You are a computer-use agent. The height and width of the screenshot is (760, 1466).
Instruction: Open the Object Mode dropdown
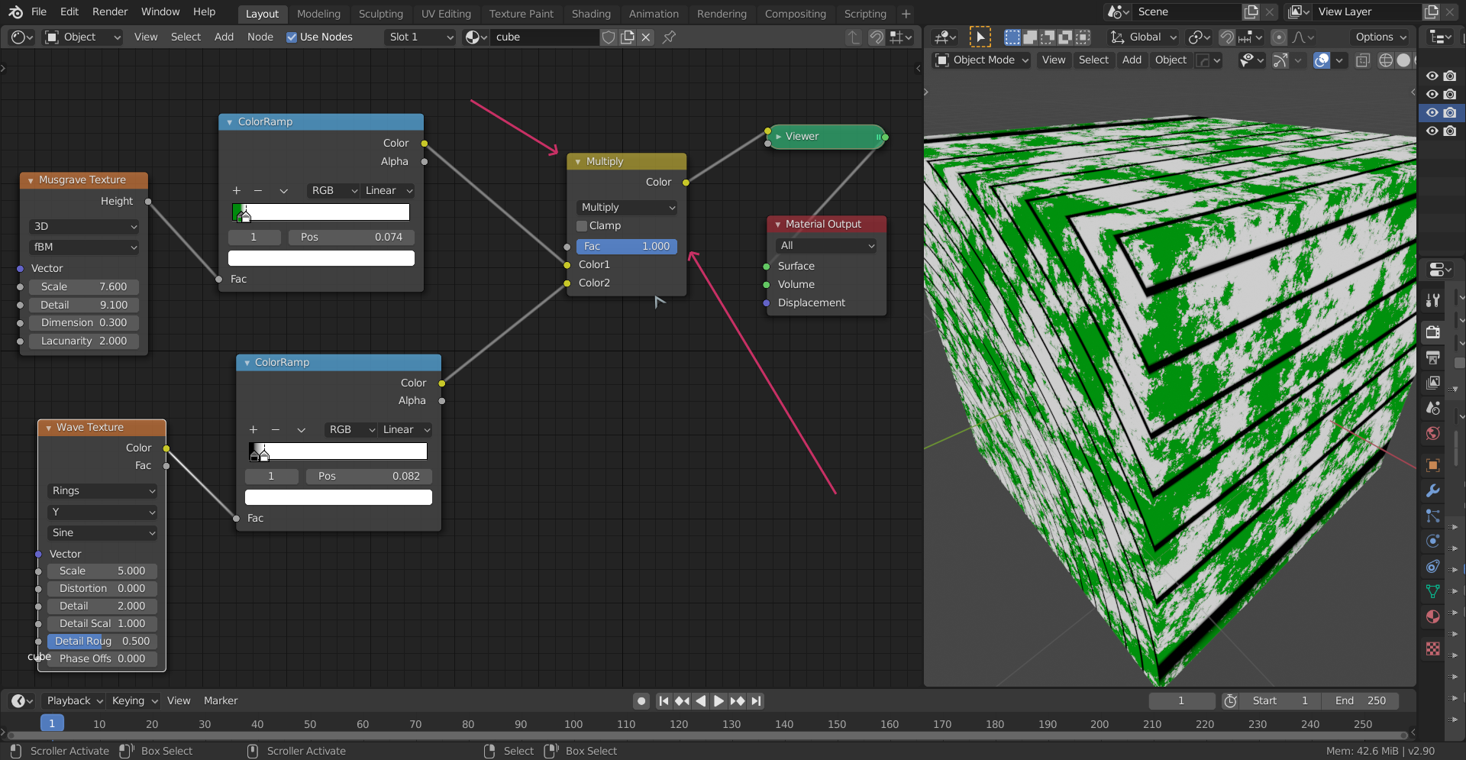coord(982,60)
